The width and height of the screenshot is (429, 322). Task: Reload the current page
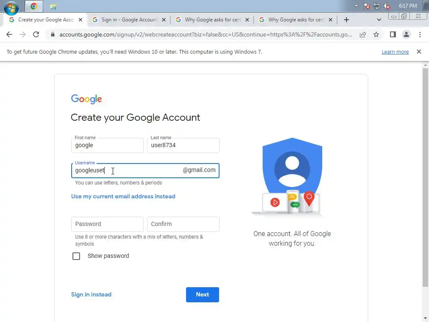coord(36,34)
